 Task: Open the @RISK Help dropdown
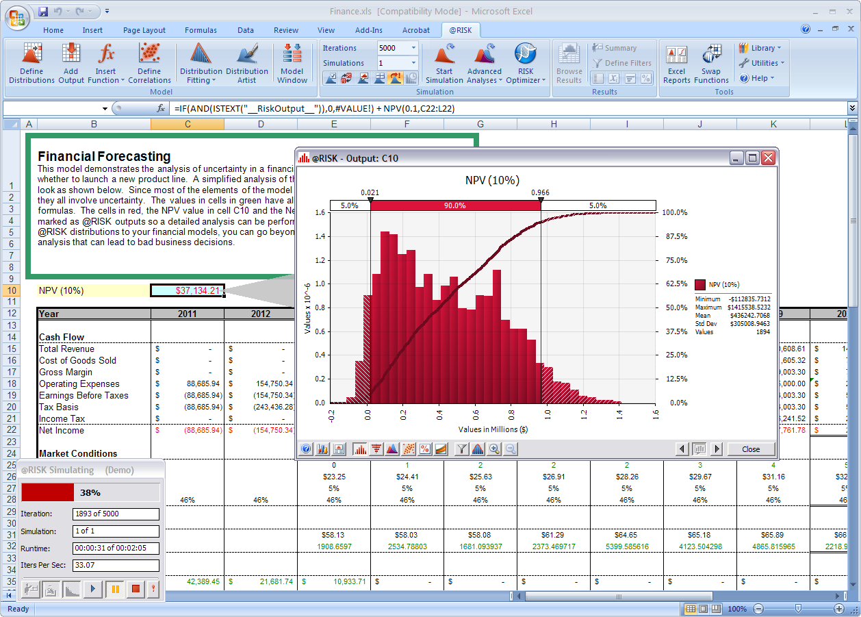(757, 78)
